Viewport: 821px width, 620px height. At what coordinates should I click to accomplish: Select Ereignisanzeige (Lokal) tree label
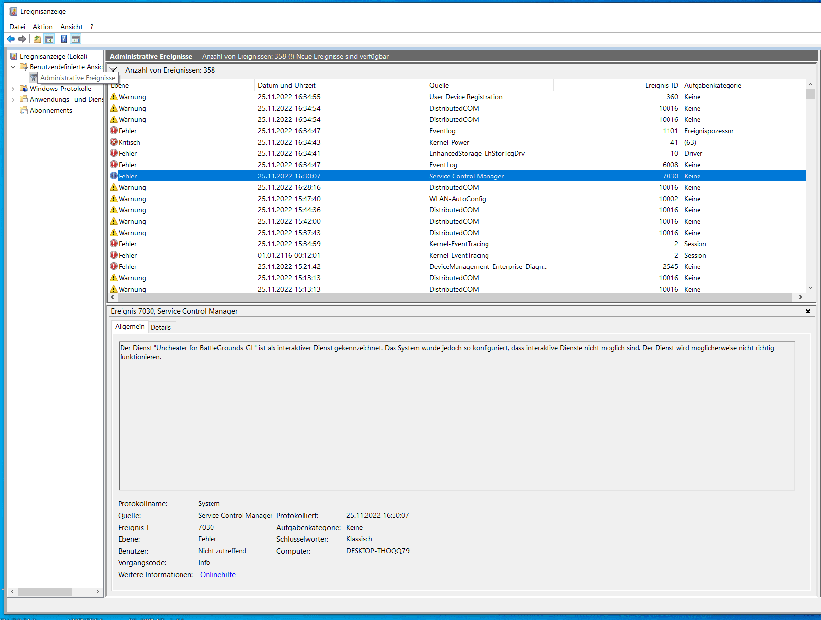pos(53,56)
